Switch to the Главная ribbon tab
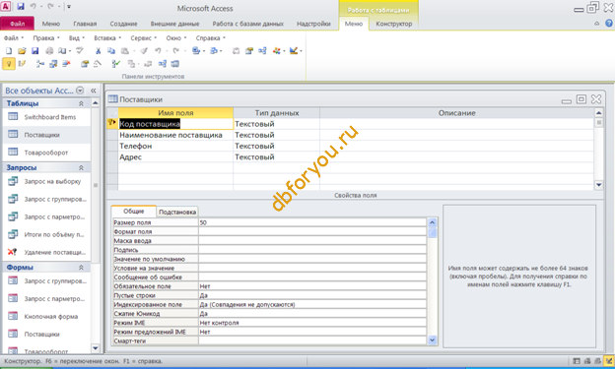Screen dimensions: 615x369 (85, 24)
